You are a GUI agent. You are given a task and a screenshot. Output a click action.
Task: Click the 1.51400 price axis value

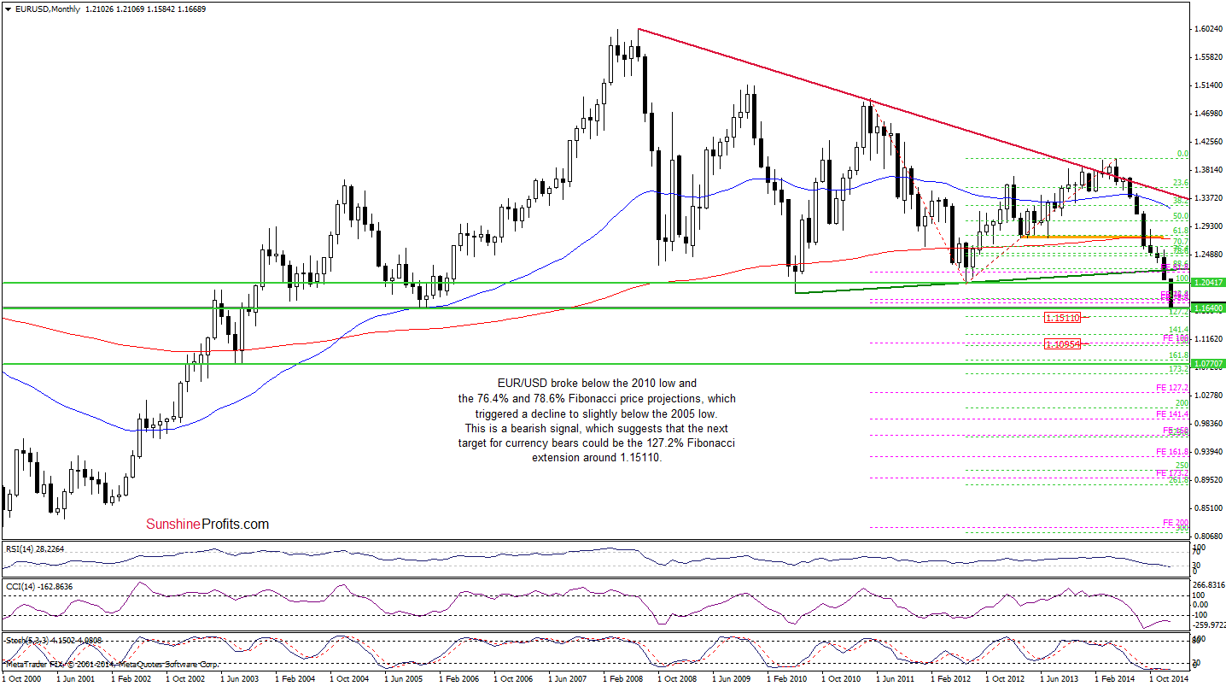point(1208,85)
